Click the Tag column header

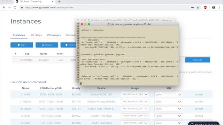tap(27, 54)
